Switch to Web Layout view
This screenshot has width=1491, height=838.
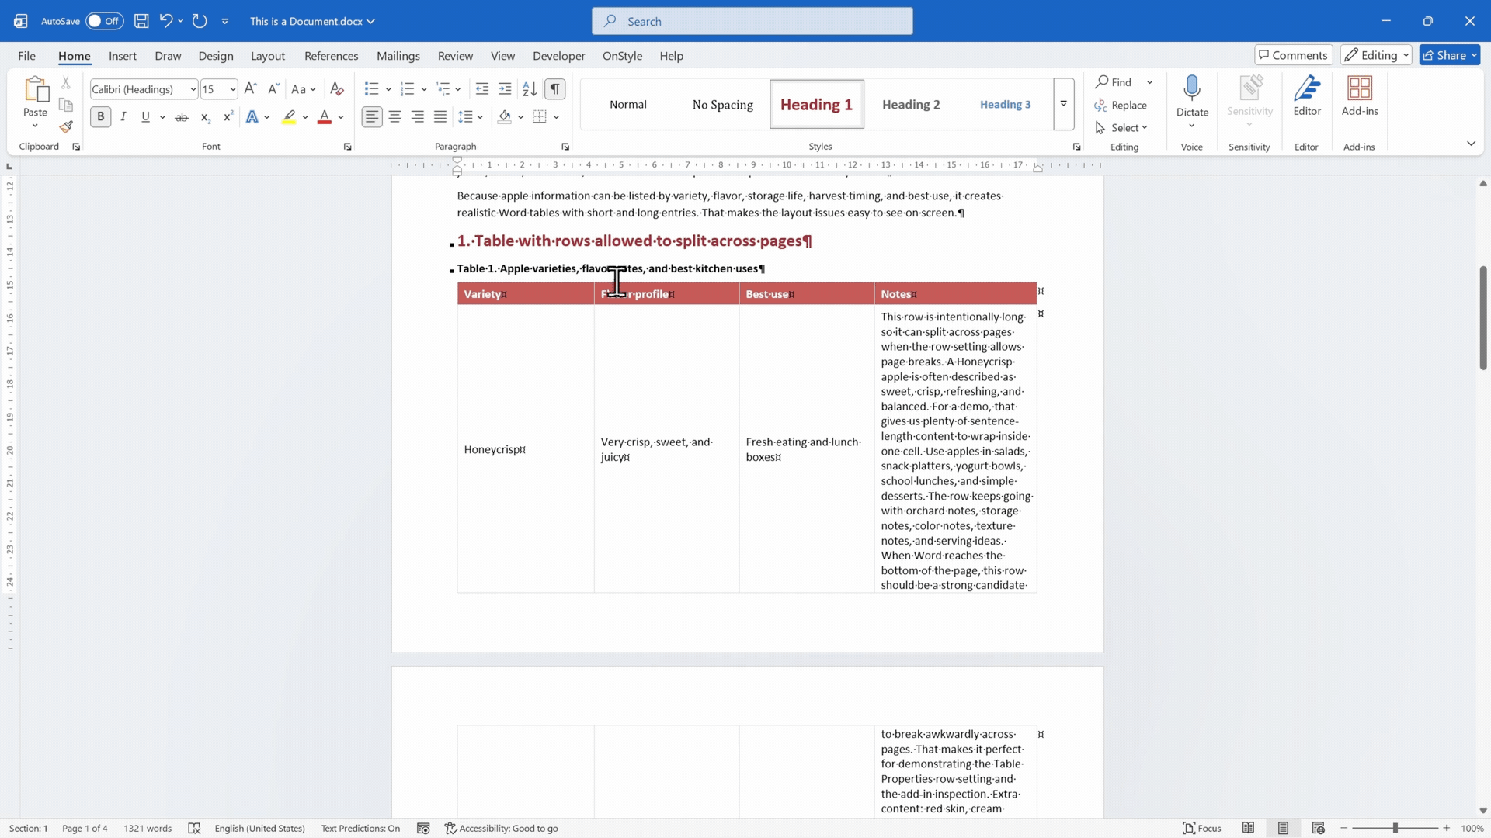click(x=1318, y=828)
